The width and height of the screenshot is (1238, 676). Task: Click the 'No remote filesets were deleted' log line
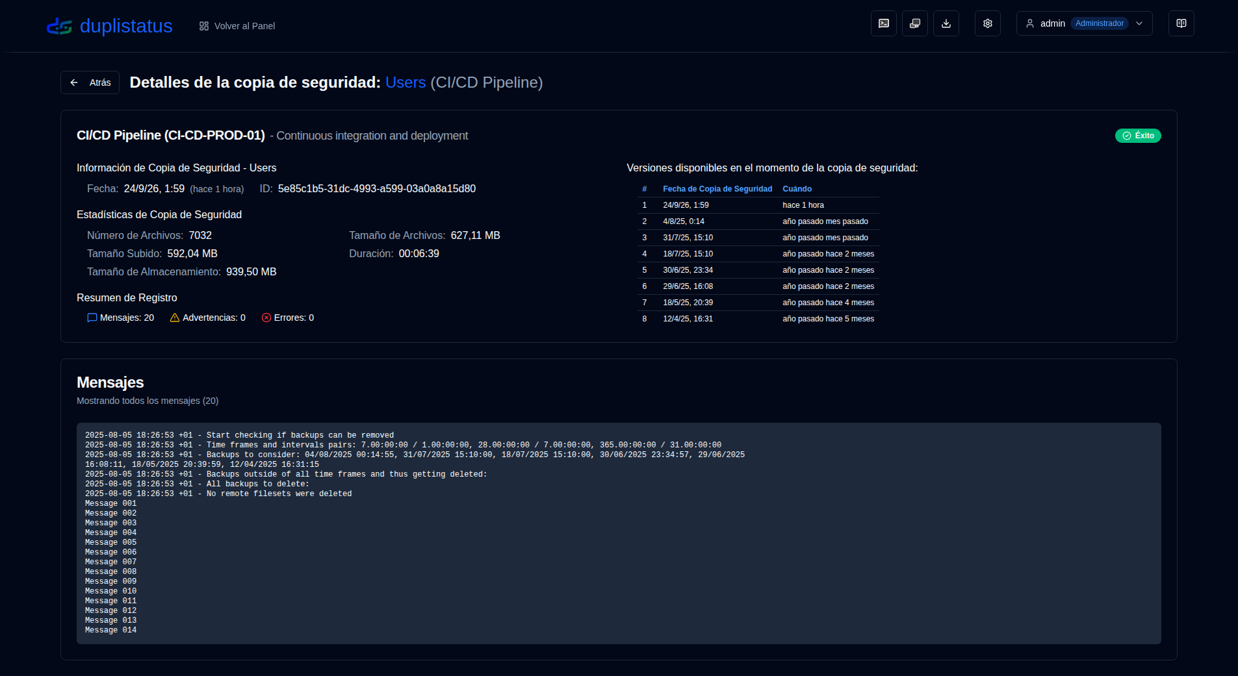[x=218, y=494]
